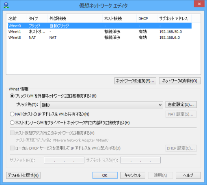Click the 外部接続 column header
207x185 pixels.
pyautogui.click(x=75, y=18)
